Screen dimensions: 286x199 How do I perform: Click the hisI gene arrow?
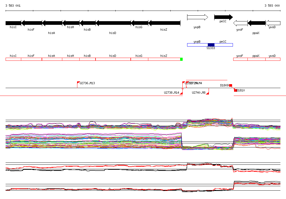point(13,23)
